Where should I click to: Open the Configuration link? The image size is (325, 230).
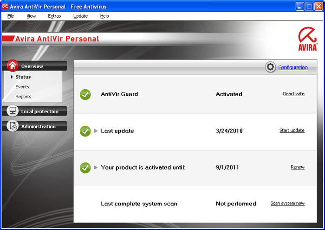click(x=292, y=67)
